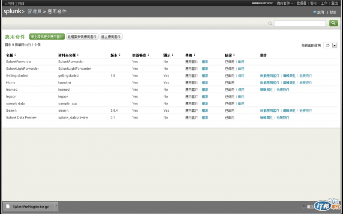The width and height of the screenshot is (343, 214).
Task: Focus the app search input field
Action: pos(300,23)
